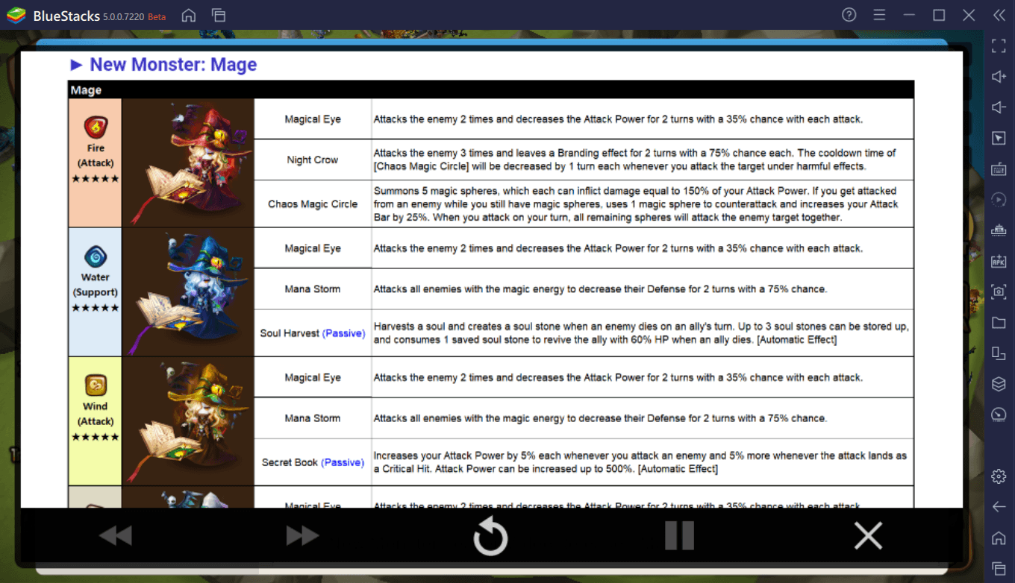Select the Wind Mage portrait
The height and width of the screenshot is (583, 1015).
coord(188,421)
